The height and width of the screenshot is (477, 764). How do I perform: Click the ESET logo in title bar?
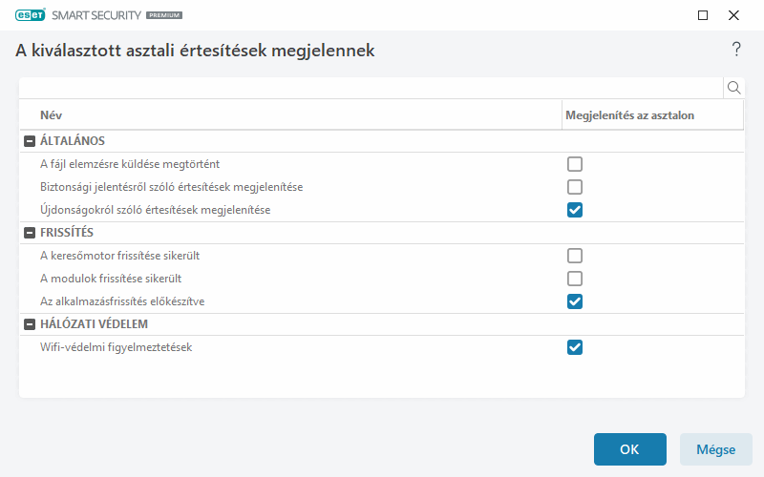pyautogui.click(x=31, y=15)
